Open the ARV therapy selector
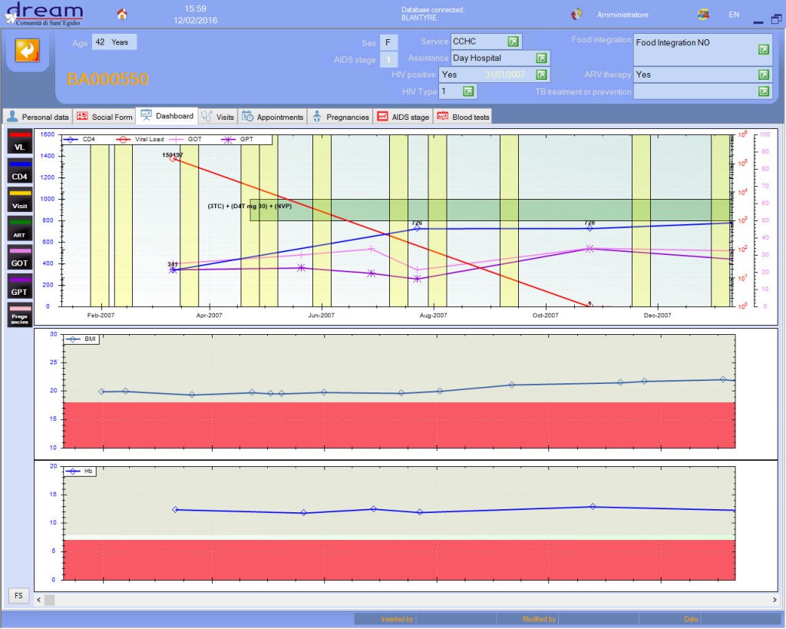 763,74
